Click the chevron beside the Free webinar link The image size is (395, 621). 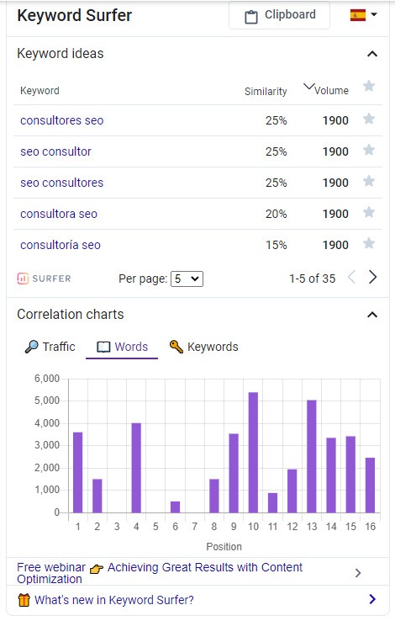(358, 573)
